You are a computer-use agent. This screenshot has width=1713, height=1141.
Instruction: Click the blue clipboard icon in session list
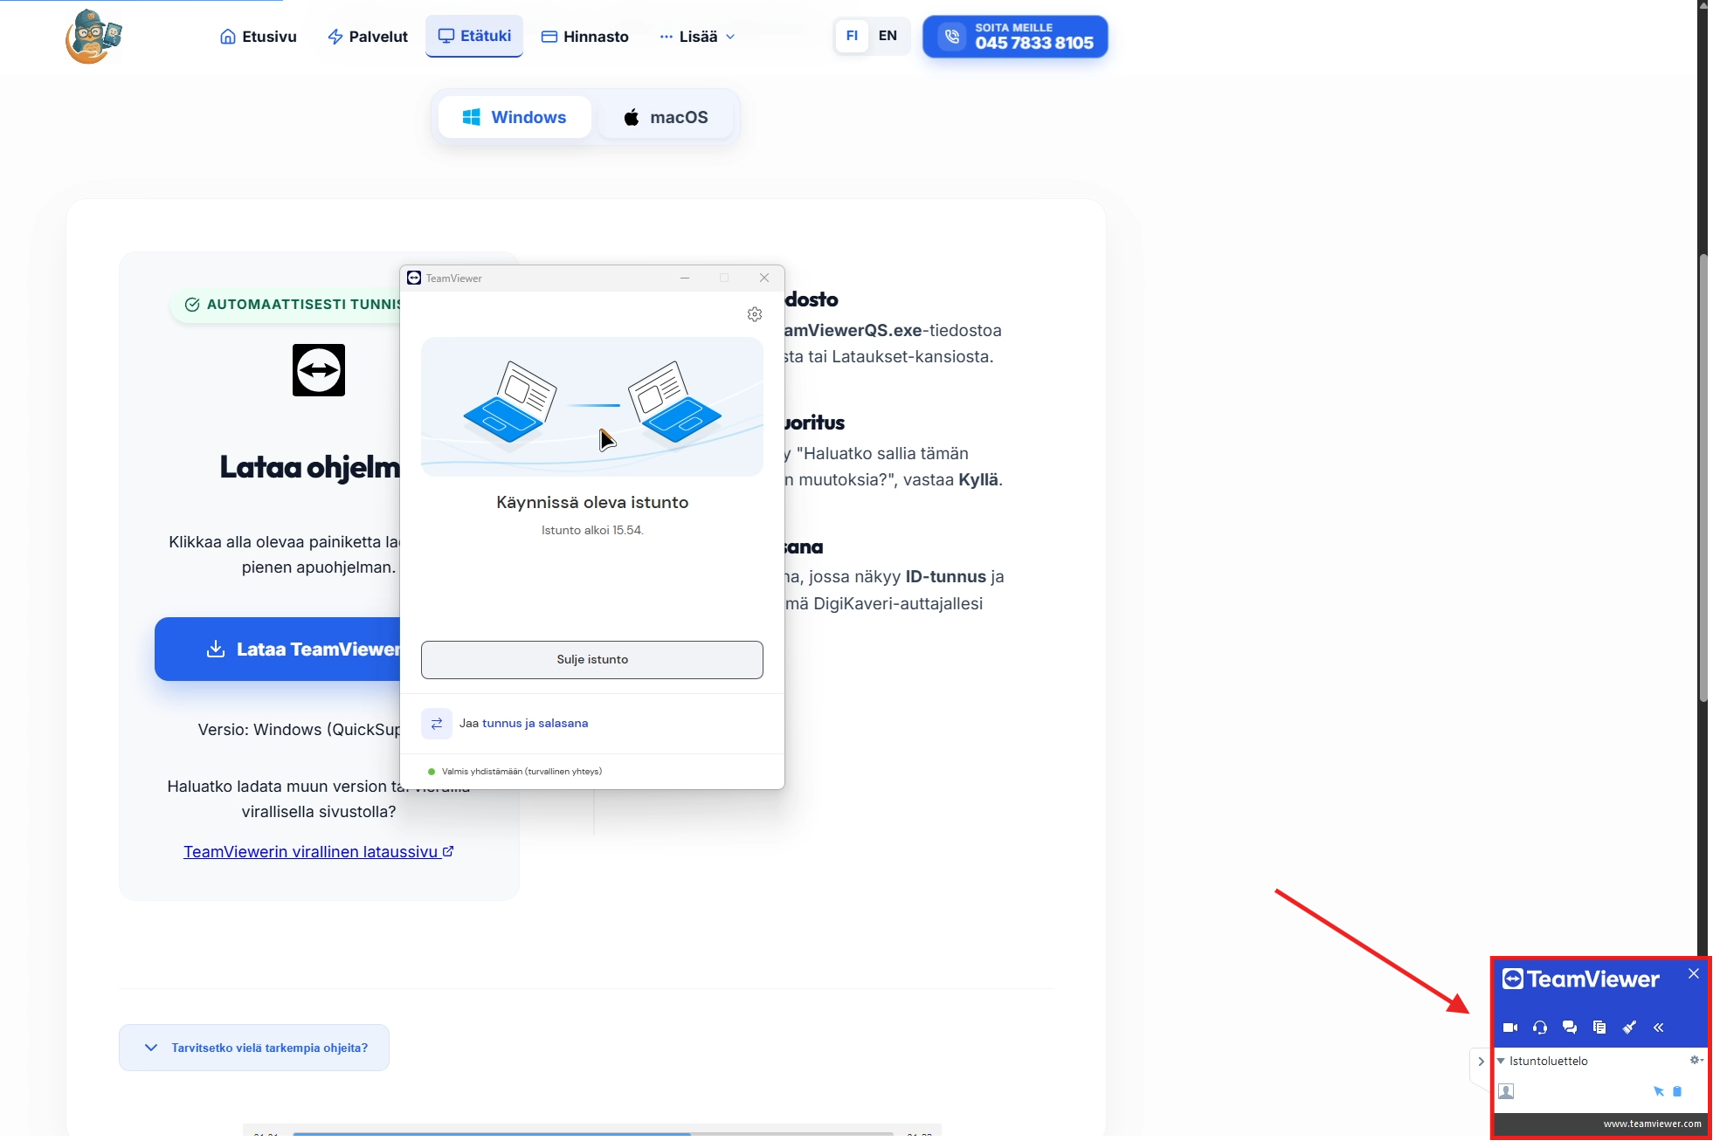coord(1677,1091)
